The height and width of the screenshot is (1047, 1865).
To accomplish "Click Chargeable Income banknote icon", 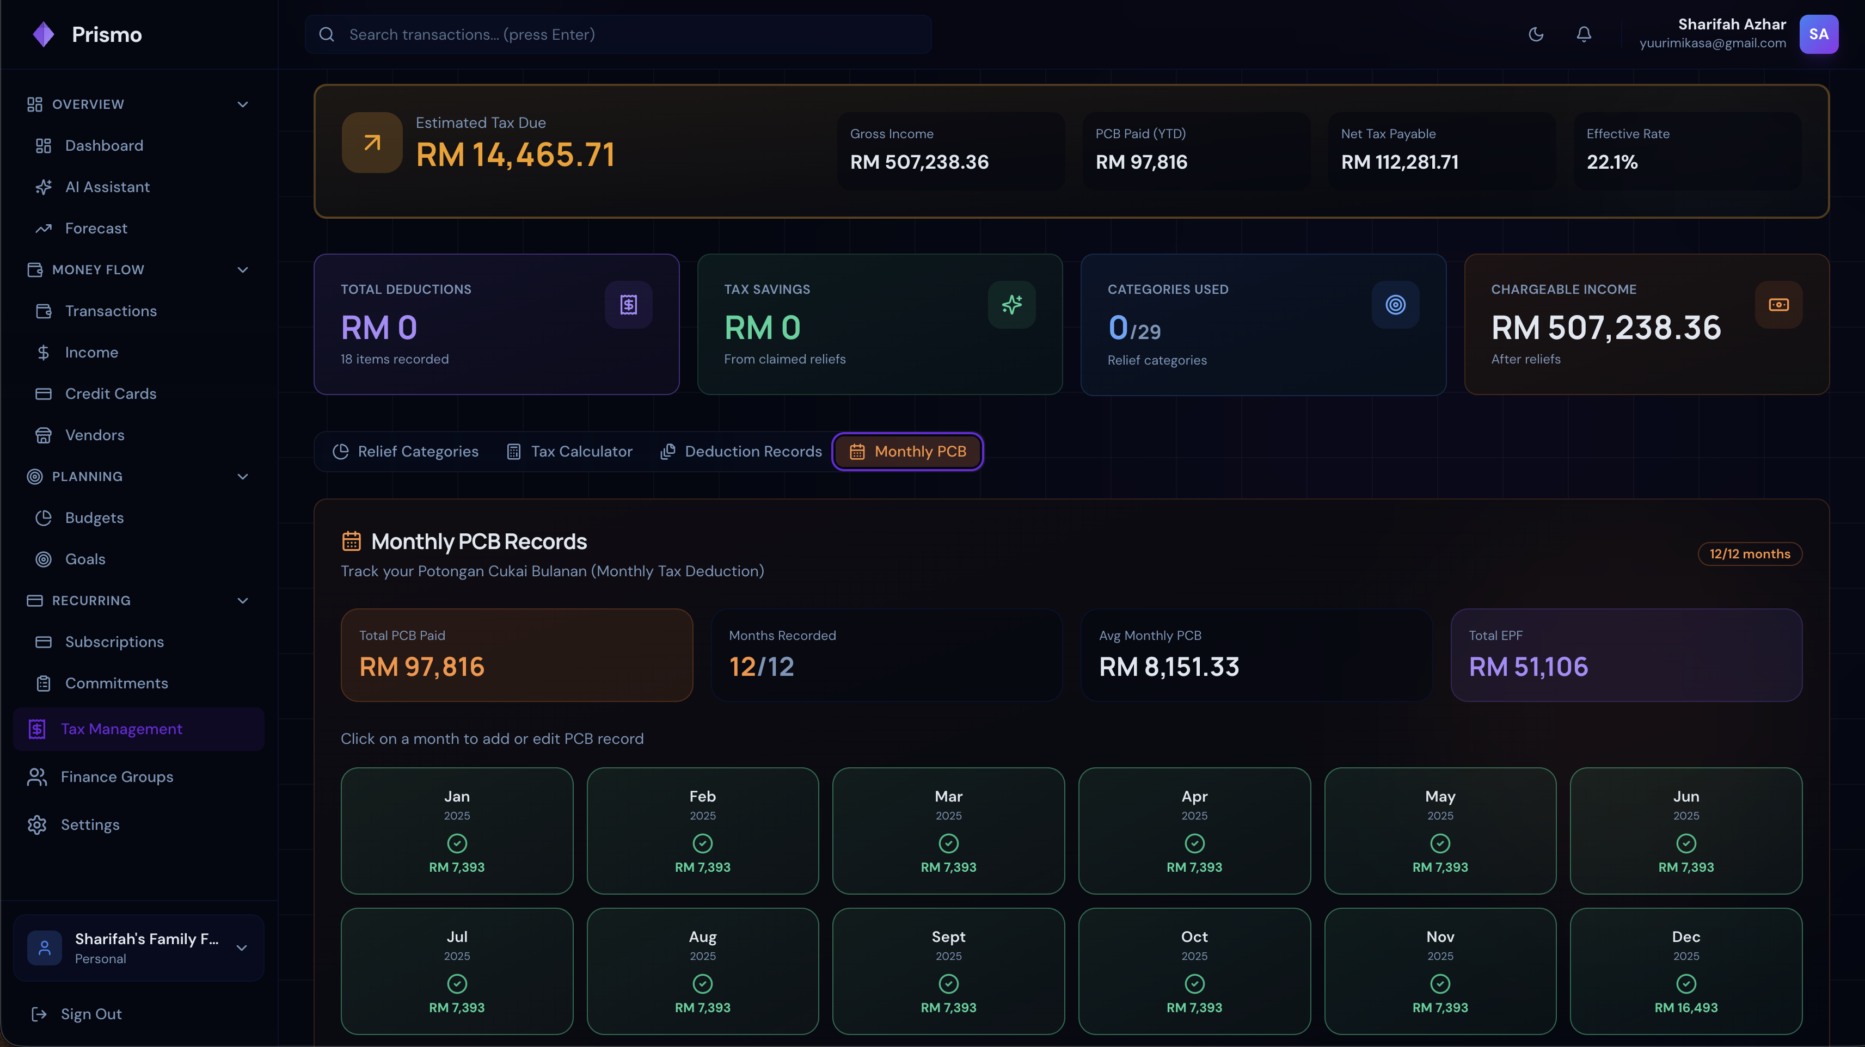I will point(1778,305).
